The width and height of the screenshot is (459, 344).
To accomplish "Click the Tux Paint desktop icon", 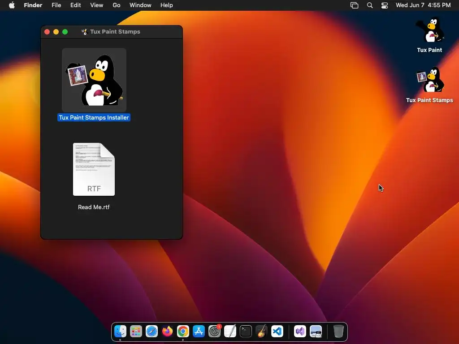I will point(430,30).
